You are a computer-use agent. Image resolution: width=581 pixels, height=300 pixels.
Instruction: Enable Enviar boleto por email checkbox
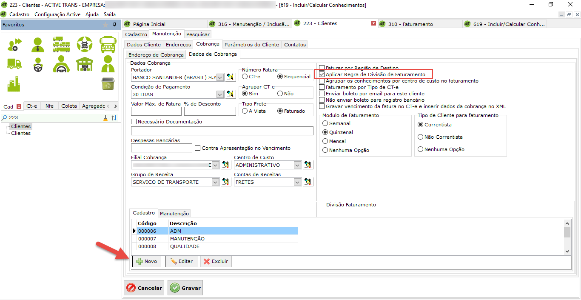tap(322, 94)
